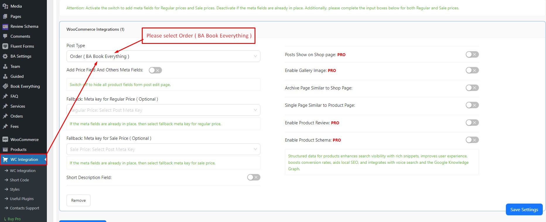Enable the Gallery Image switch
This screenshot has width=546, height=222.
[472, 70]
